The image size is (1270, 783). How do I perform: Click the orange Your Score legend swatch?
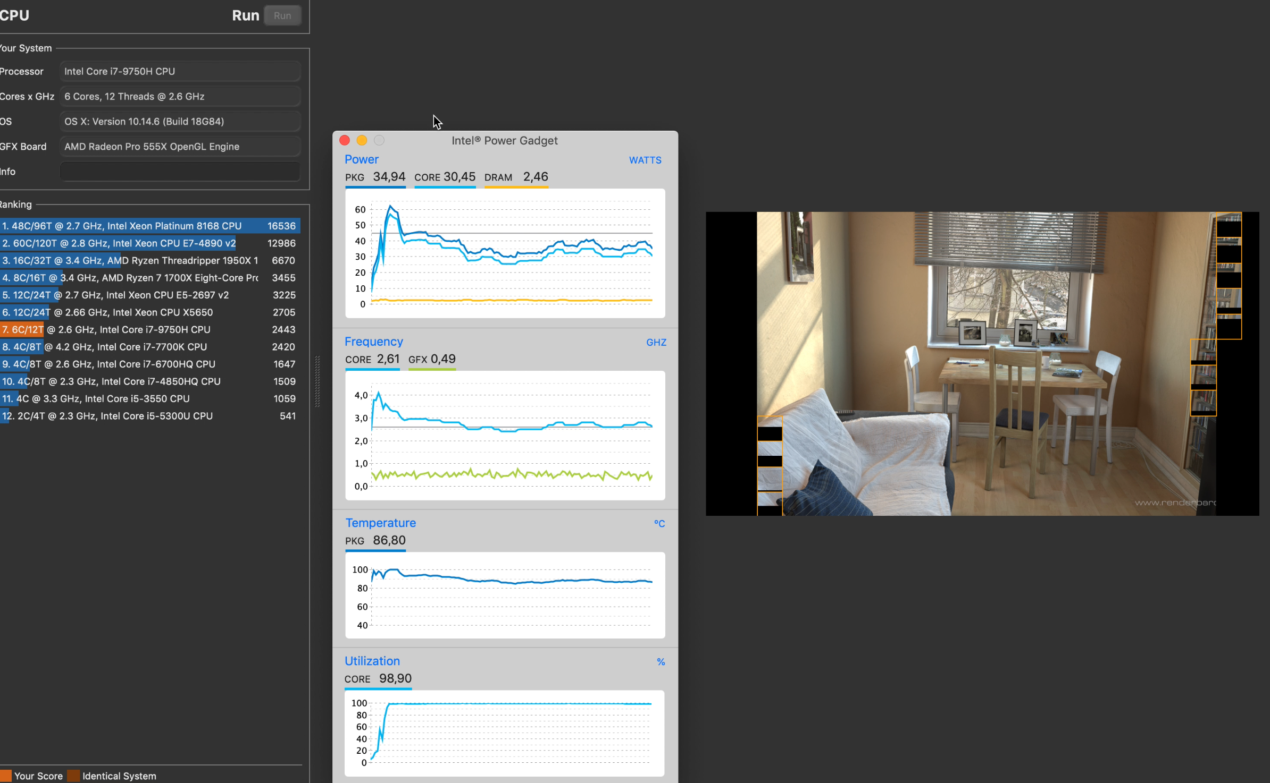click(x=6, y=776)
